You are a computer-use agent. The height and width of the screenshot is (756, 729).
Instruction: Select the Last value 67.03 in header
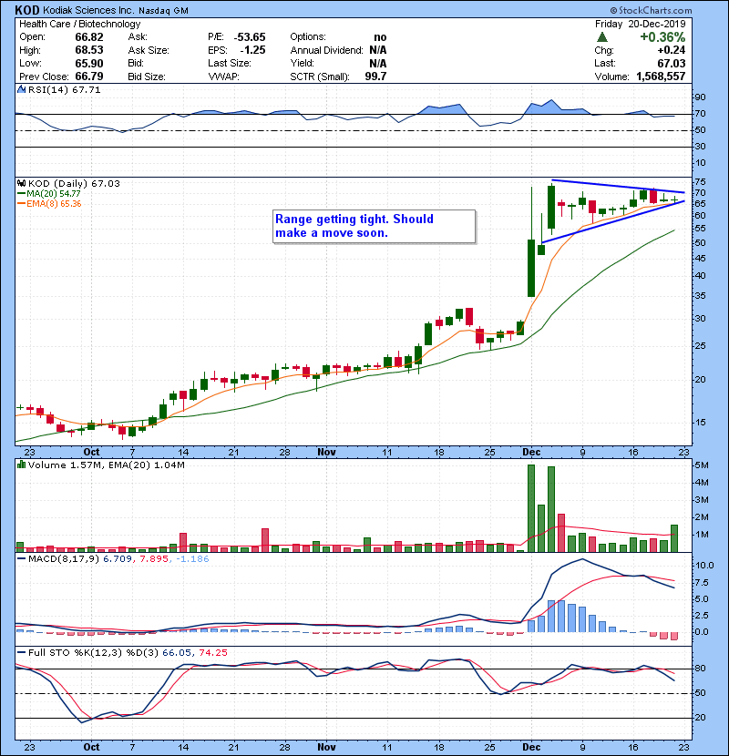click(671, 63)
